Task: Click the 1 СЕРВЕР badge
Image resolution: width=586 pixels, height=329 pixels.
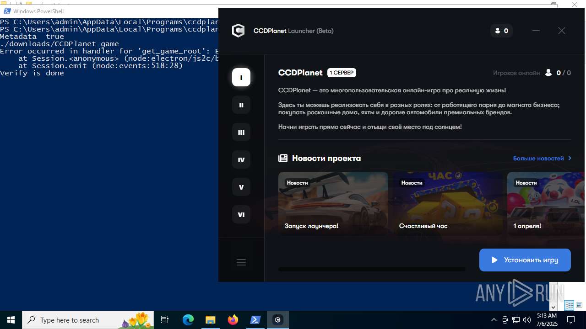Action: click(x=342, y=73)
